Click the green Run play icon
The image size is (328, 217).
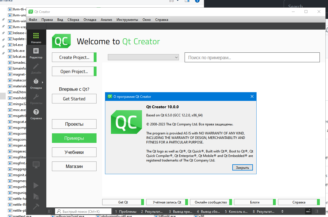point(36,185)
